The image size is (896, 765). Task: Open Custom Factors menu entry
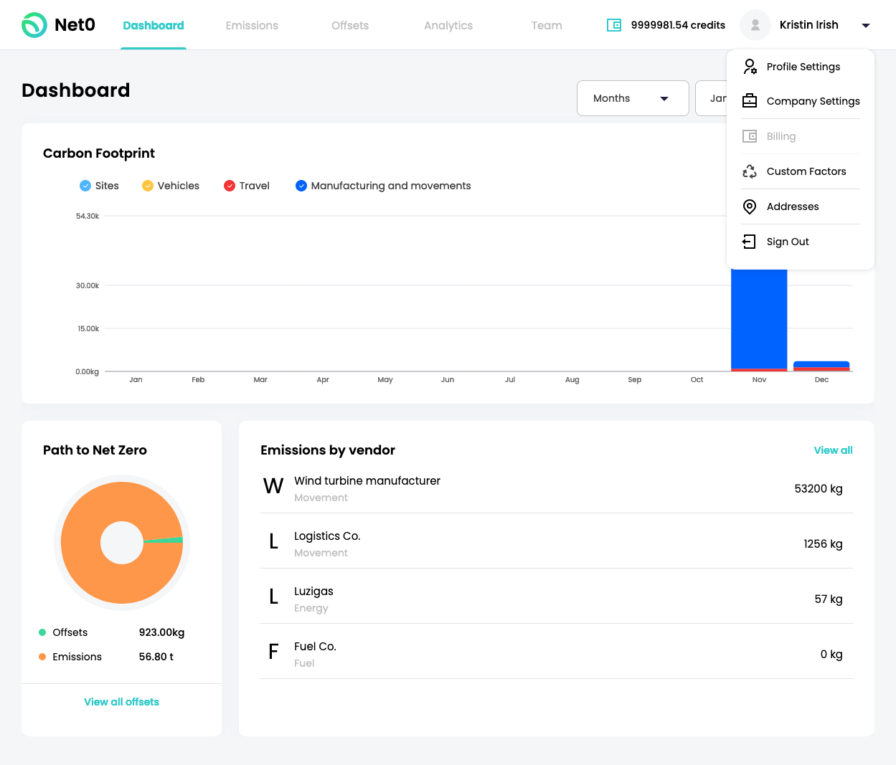pyautogui.click(x=801, y=171)
